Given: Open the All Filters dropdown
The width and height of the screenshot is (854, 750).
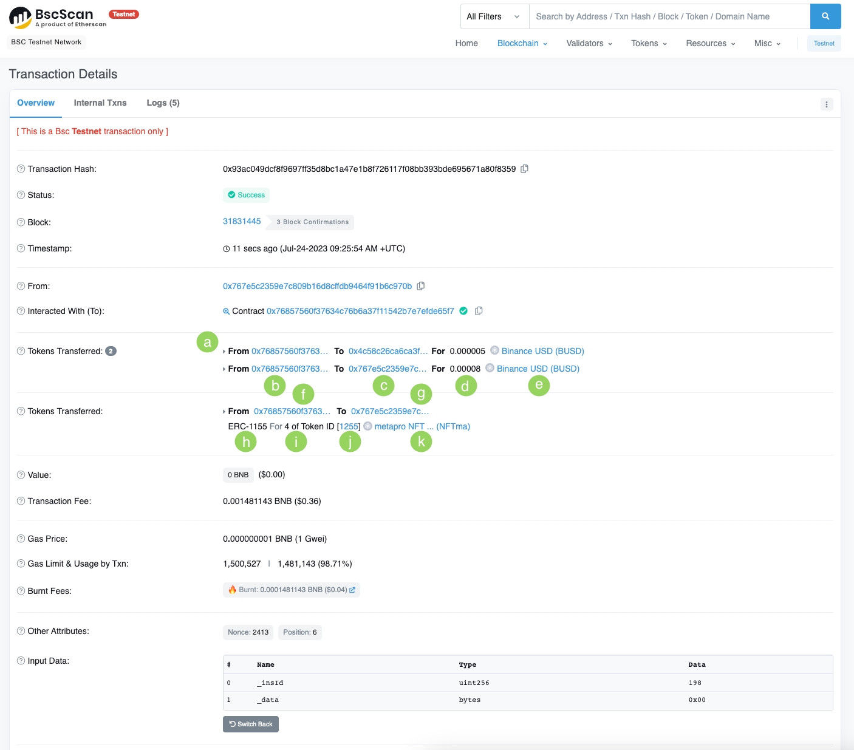Looking at the screenshot, I should 494,16.
